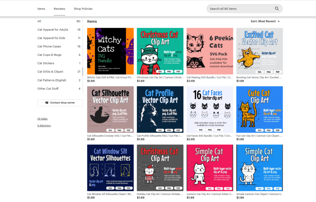
Task: Click the search magnifying glass icon
Action: pos(277,9)
